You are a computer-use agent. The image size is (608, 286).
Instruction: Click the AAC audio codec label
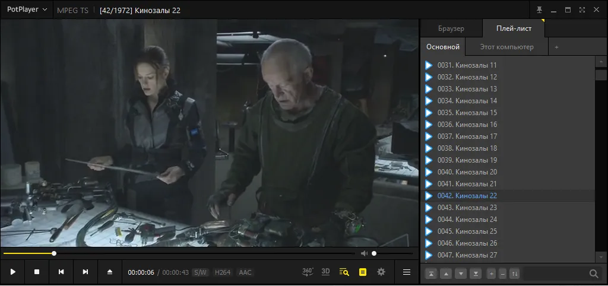[x=245, y=272]
